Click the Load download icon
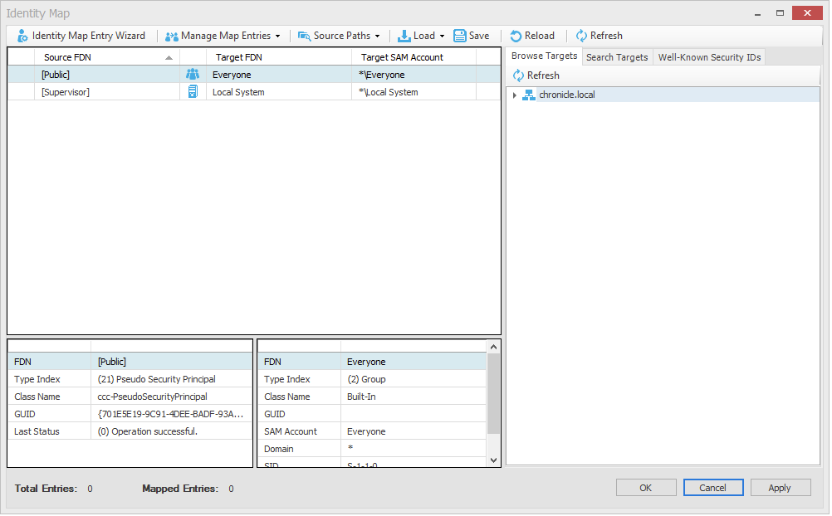The width and height of the screenshot is (832, 516). (404, 36)
